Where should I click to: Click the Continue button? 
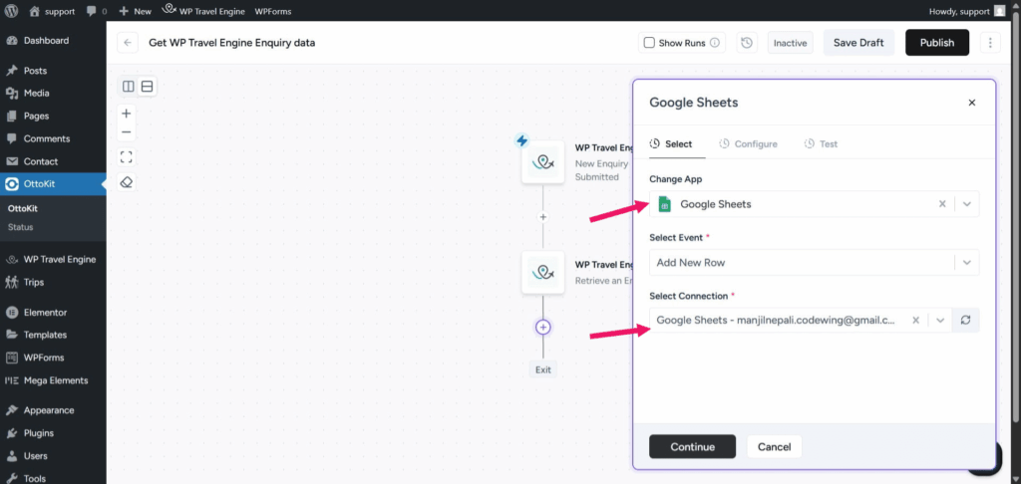(x=692, y=447)
